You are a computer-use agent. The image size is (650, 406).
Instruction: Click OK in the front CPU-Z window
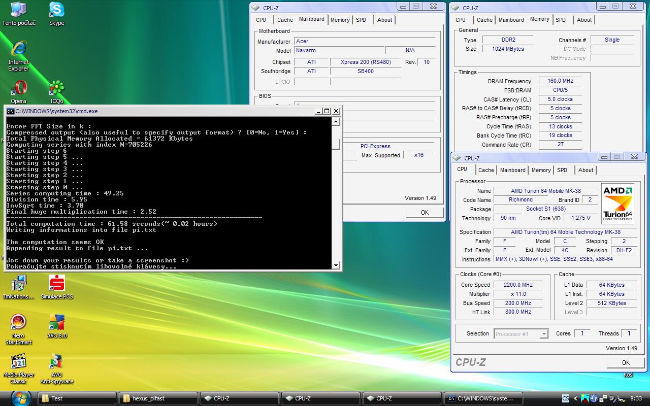[626, 362]
